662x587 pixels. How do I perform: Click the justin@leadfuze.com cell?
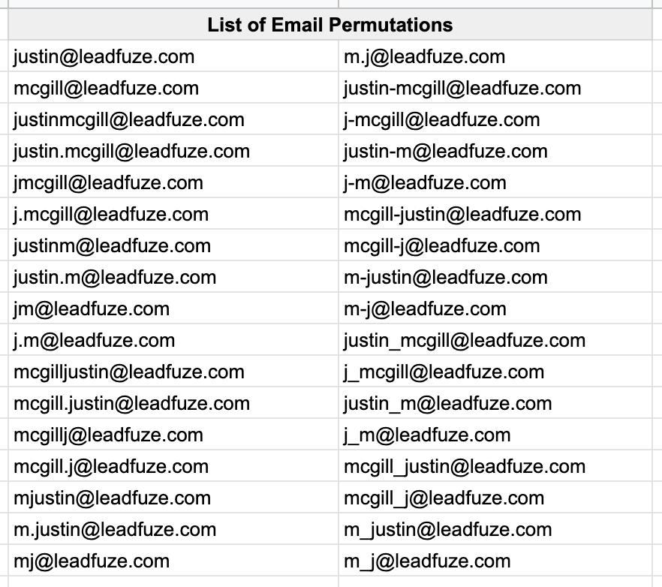[104, 56]
